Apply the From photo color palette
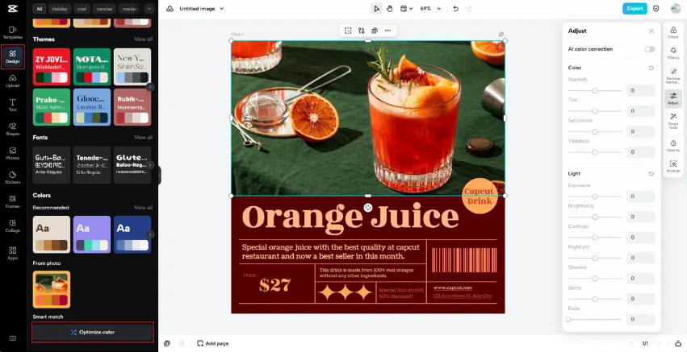 [x=51, y=289]
